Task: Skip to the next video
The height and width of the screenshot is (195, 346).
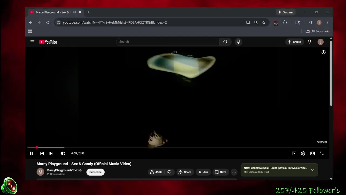Action: click(x=51, y=153)
